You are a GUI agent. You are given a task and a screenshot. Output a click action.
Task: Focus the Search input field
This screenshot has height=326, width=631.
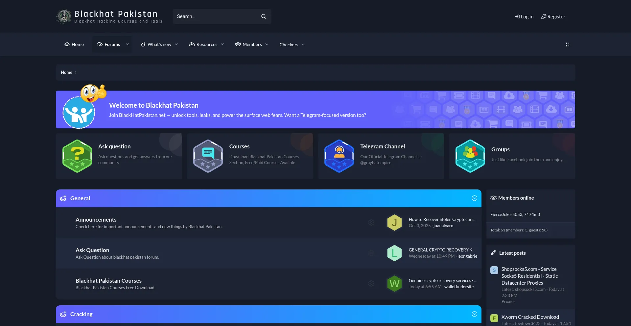click(x=215, y=16)
